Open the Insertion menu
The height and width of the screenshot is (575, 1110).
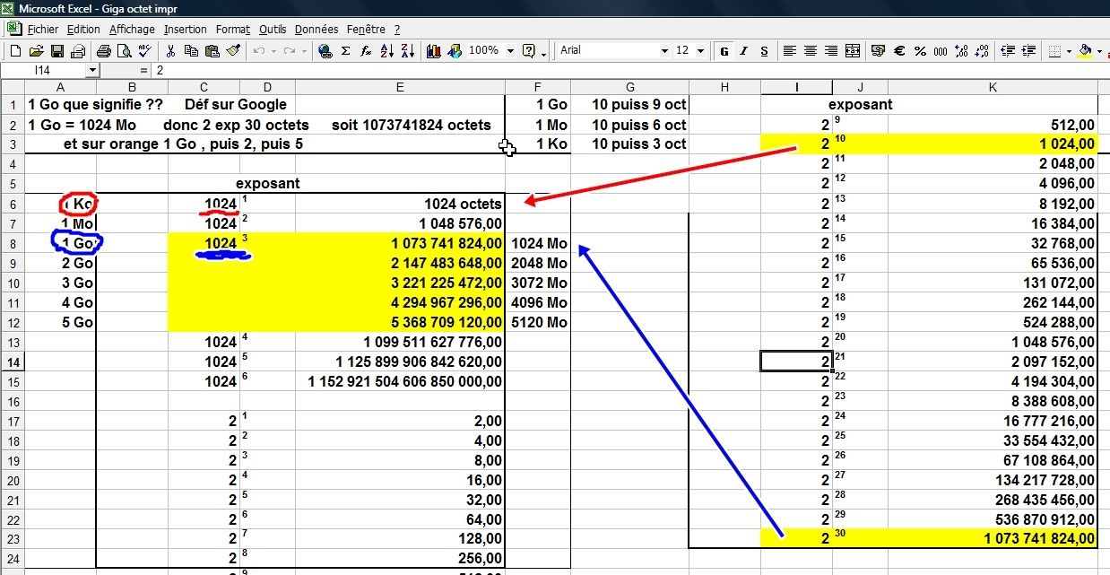[x=185, y=29]
